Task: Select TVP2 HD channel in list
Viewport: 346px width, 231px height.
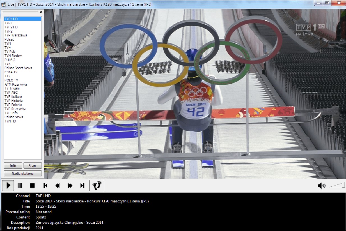Action: click(x=11, y=27)
